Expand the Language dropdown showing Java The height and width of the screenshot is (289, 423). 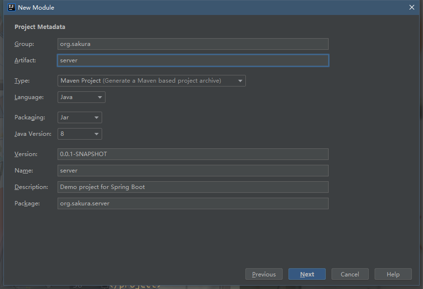81,97
